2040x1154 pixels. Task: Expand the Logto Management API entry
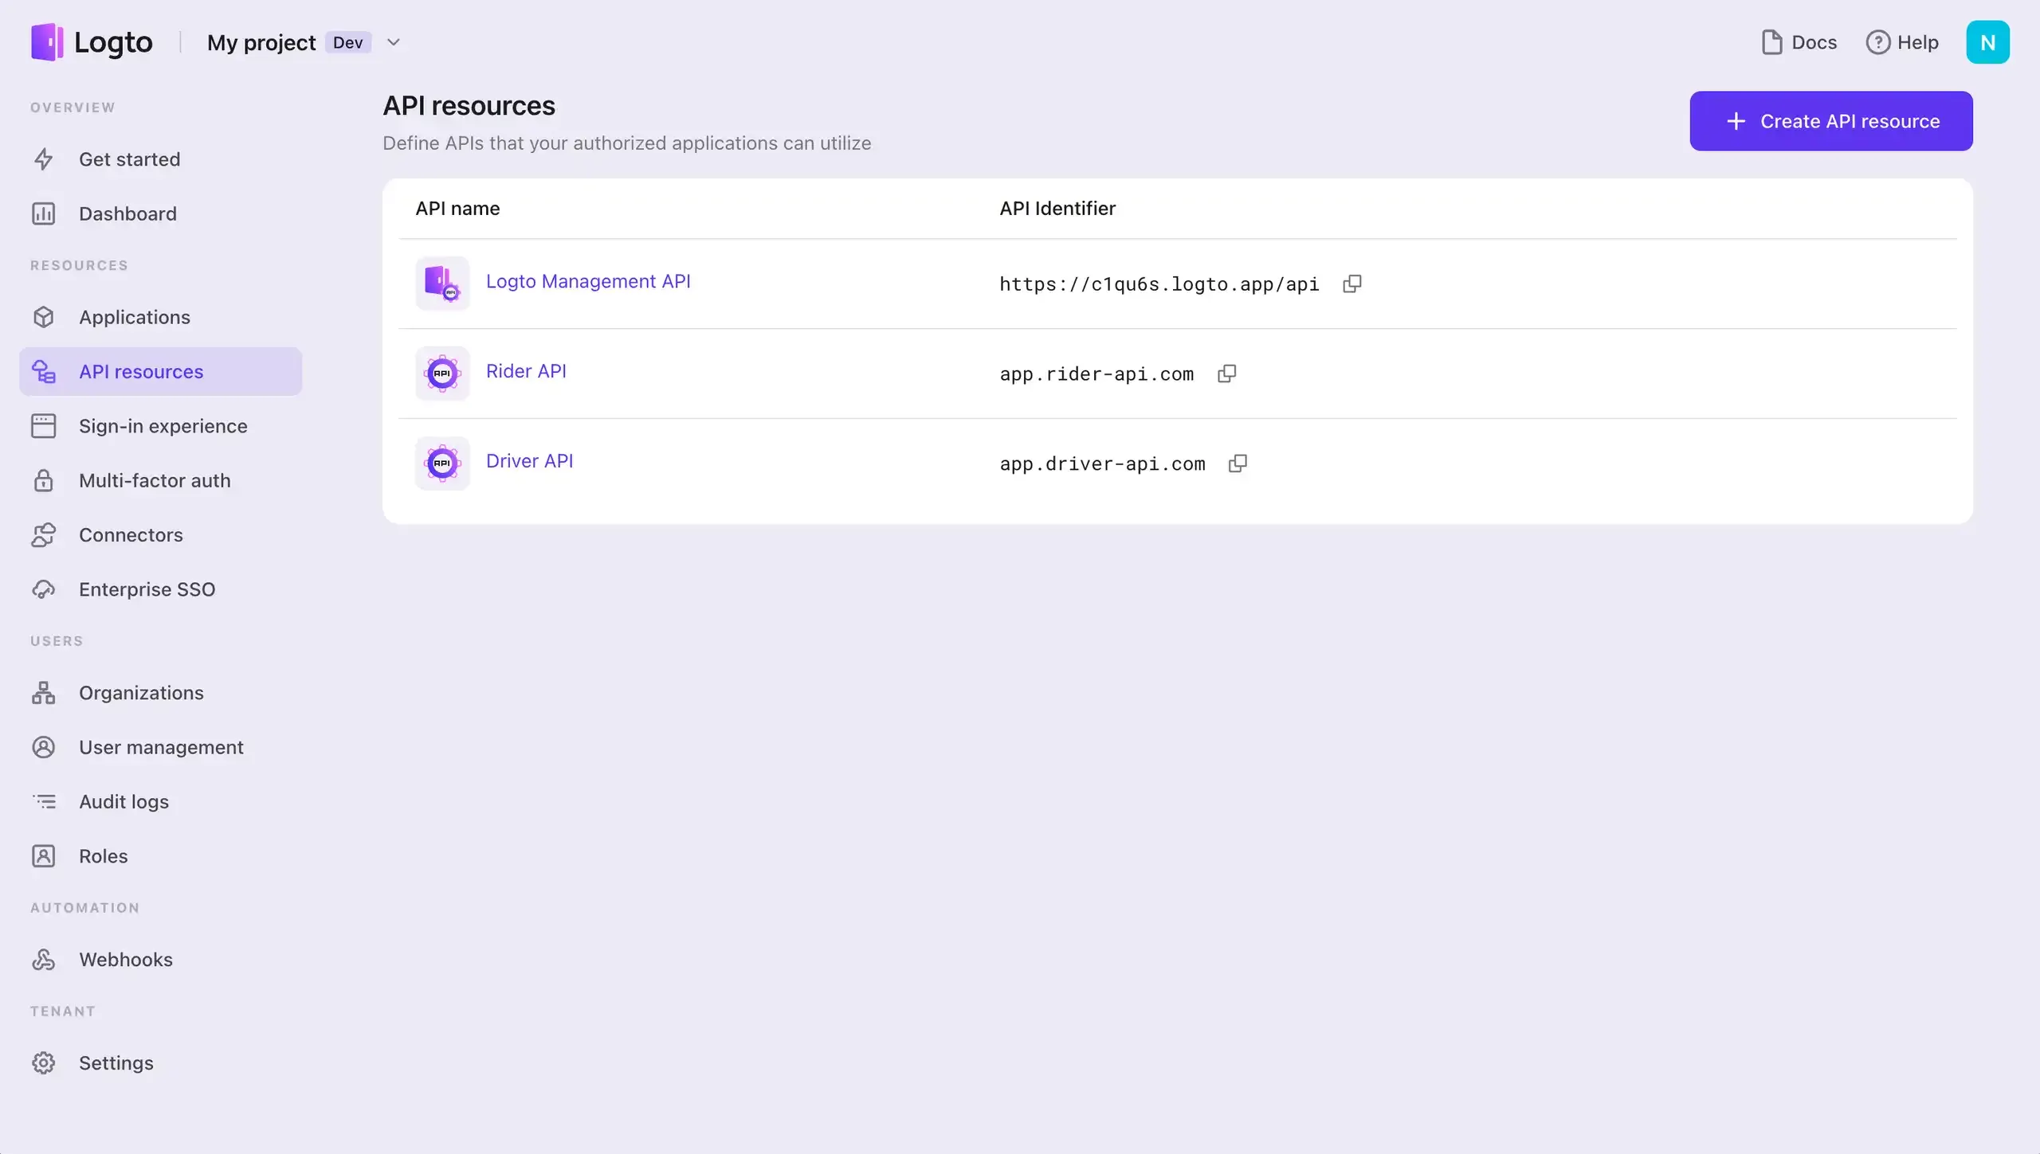(x=588, y=280)
